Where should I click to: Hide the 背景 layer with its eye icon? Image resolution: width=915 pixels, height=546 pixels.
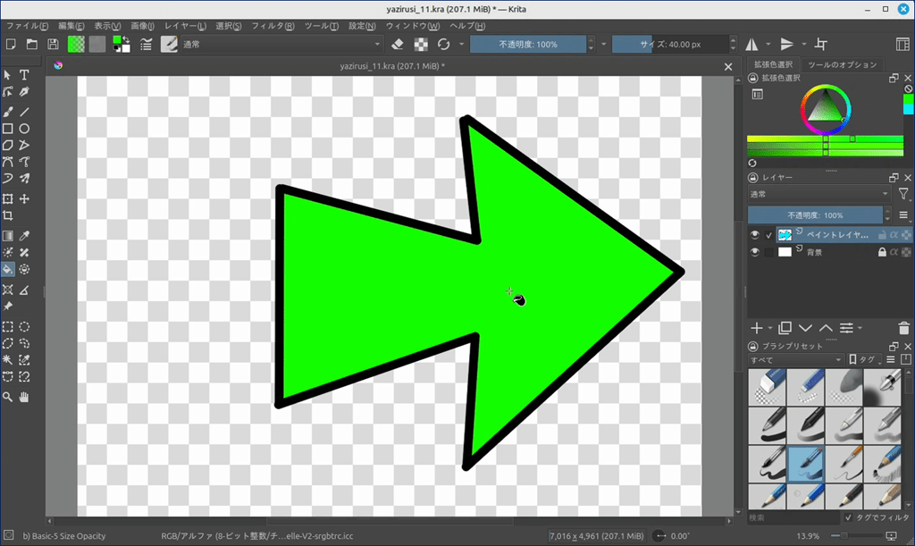point(755,253)
